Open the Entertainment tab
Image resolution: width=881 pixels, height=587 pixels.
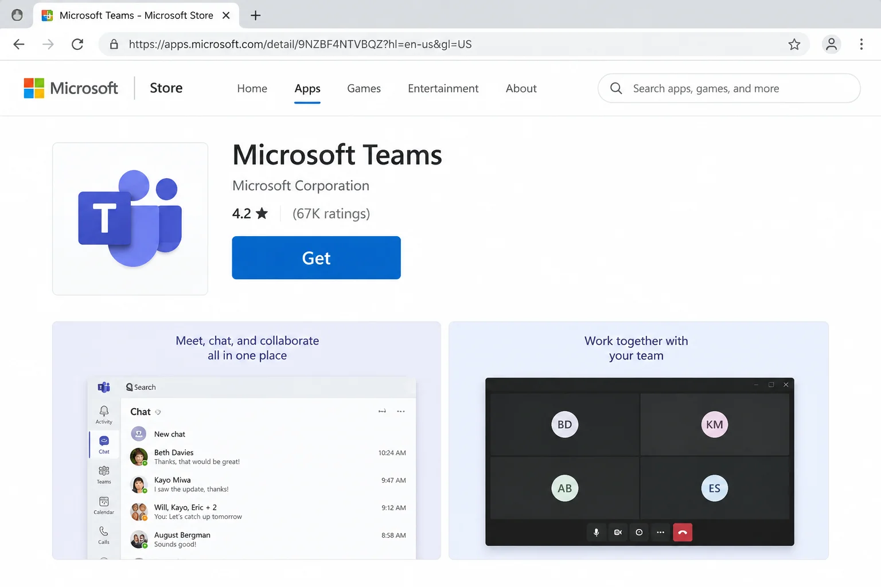(x=443, y=88)
